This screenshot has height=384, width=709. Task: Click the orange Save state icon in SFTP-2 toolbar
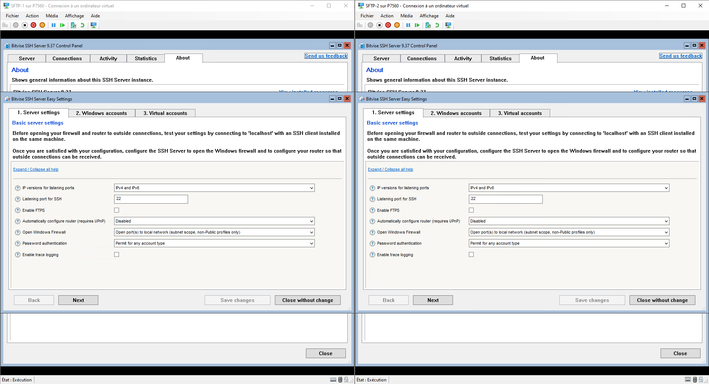tap(397, 25)
